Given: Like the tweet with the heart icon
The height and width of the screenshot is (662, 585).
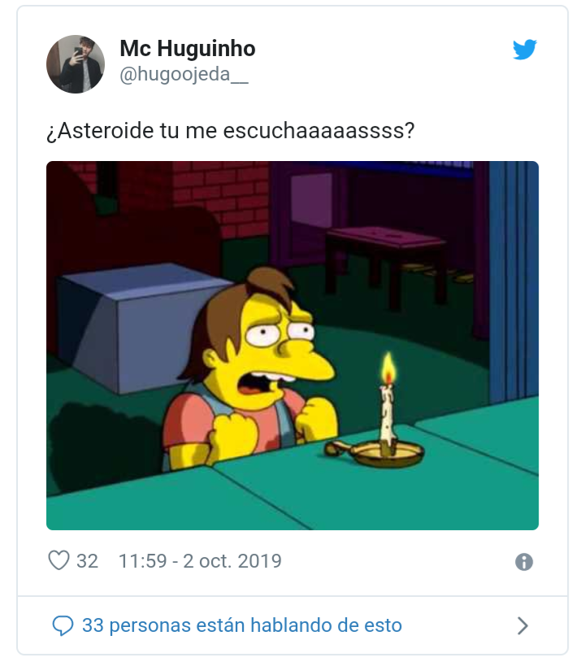Looking at the screenshot, I should [x=58, y=560].
